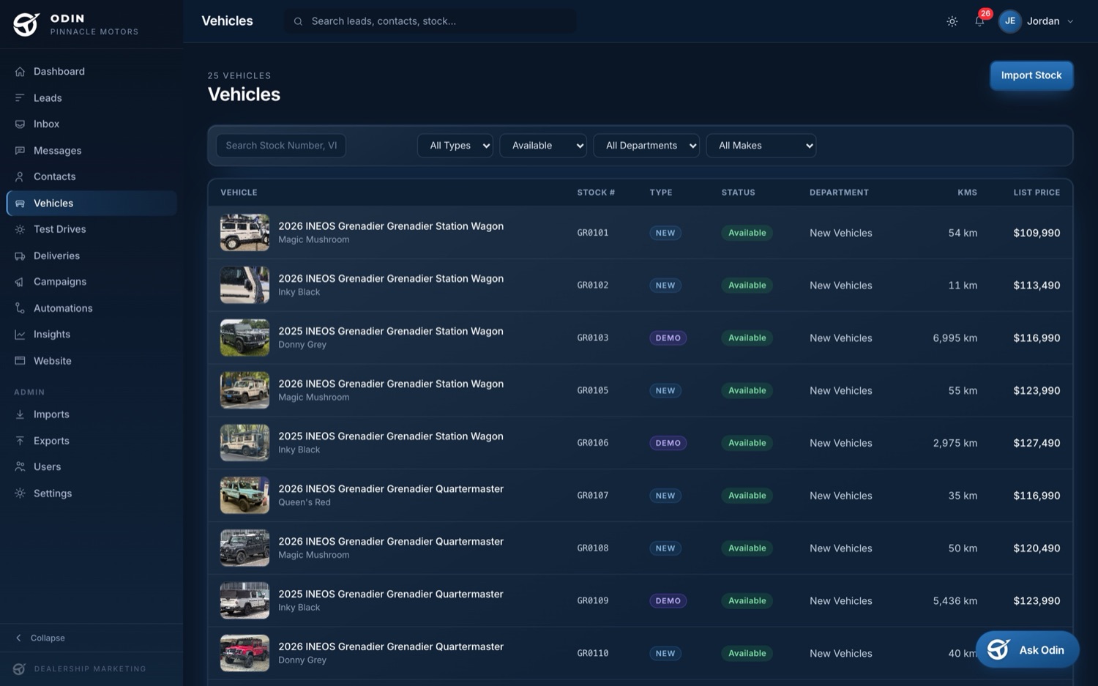
Task: Click the Collapse sidebar chevron icon
Action: [x=19, y=638]
